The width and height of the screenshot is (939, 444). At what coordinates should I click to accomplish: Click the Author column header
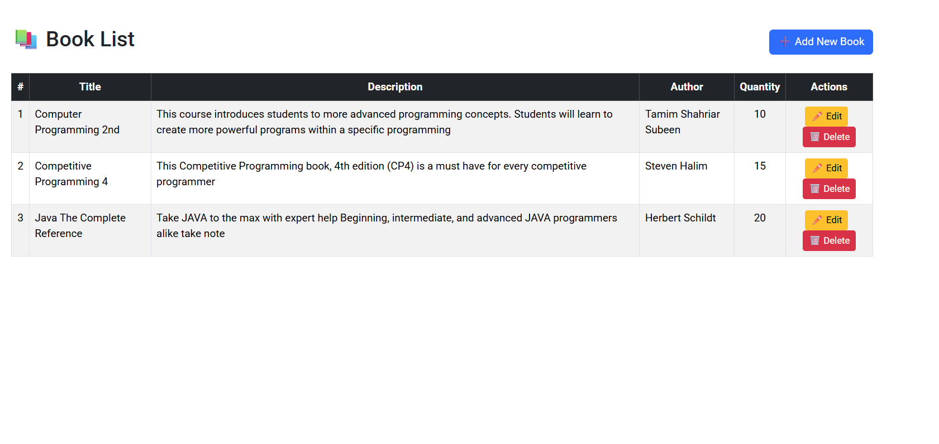point(687,87)
